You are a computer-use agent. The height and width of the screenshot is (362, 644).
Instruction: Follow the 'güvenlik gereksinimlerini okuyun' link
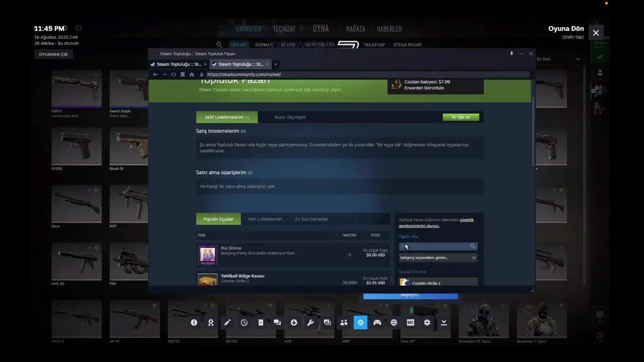coord(436,223)
